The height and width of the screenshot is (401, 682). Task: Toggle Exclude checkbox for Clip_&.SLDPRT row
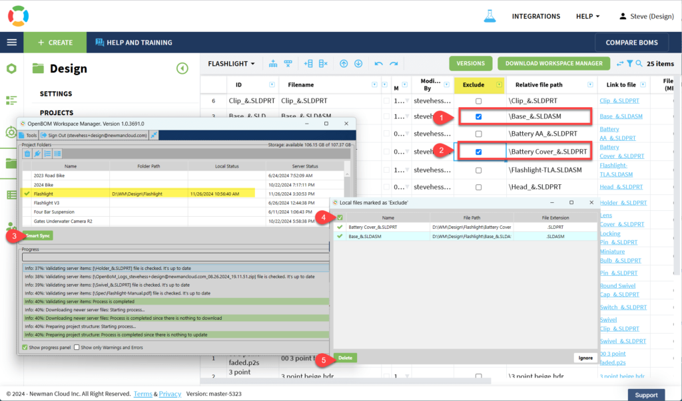pyautogui.click(x=478, y=101)
